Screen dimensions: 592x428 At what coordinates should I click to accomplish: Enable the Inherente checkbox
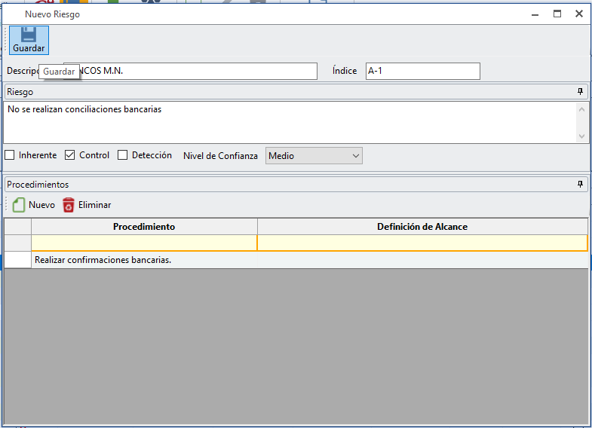click(10, 155)
